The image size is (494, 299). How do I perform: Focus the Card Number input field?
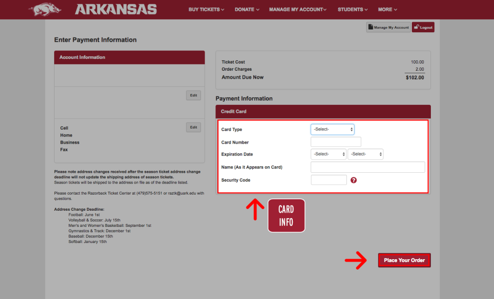[336, 142]
